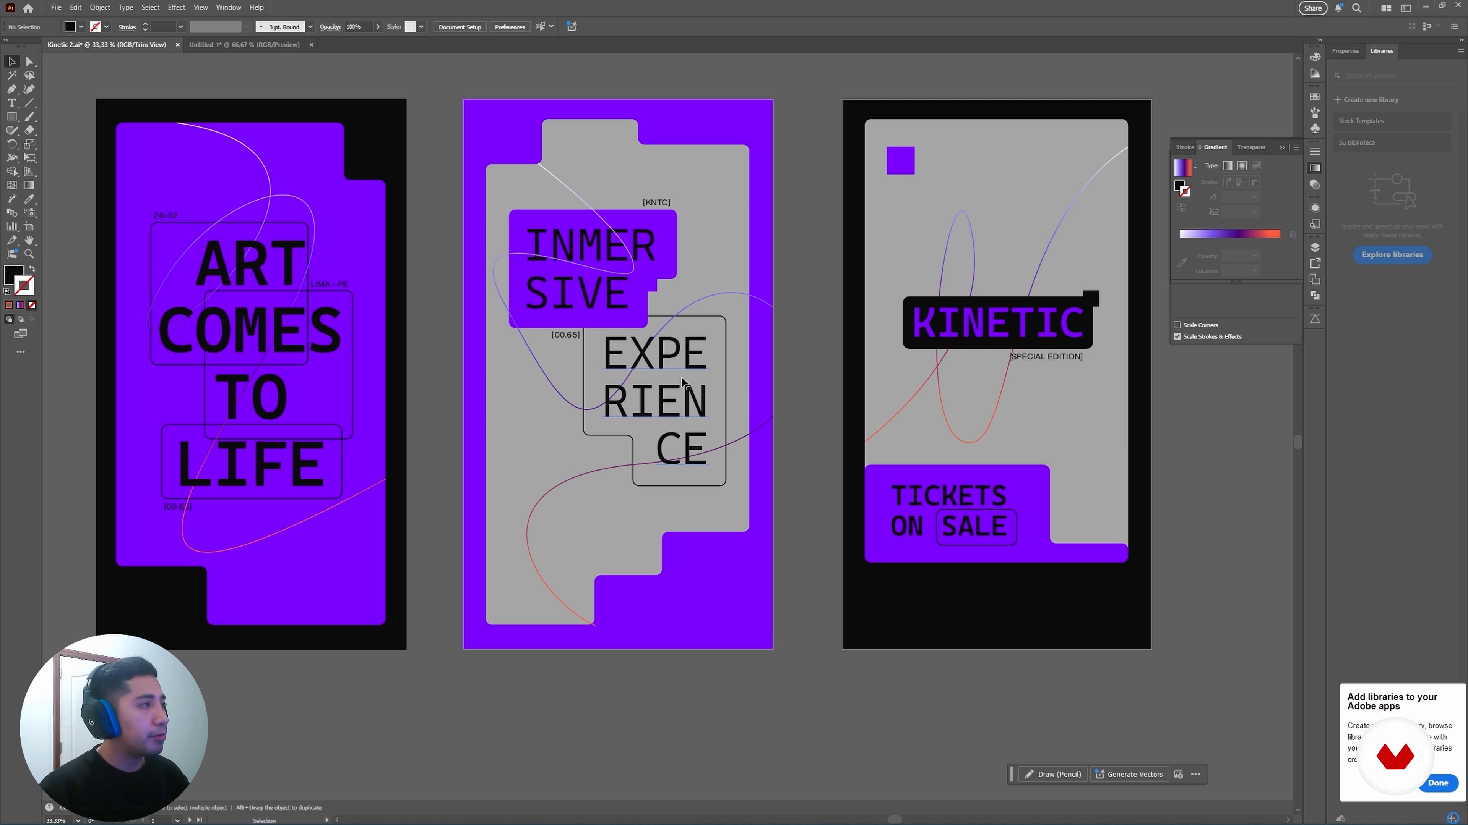Viewport: 1468px width, 825px height.
Task: Click the Share button
Action: [1312, 8]
